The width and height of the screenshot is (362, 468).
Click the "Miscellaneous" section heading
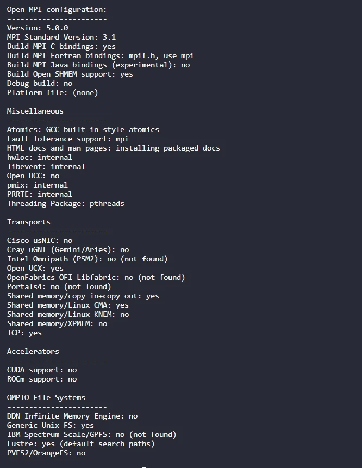tap(35, 111)
